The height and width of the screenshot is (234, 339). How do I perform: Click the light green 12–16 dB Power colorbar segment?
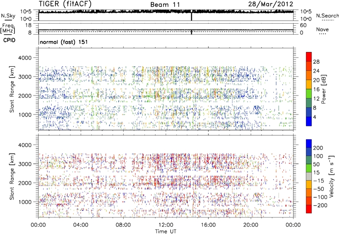click(309, 93)
